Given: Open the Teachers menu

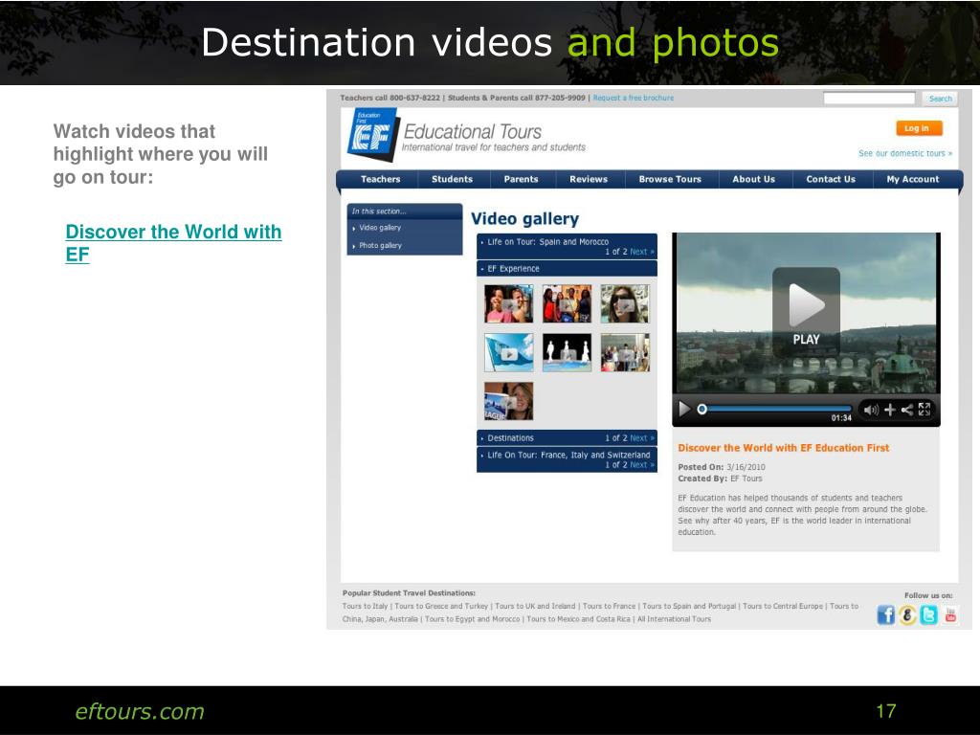Looking at the screenshot, I should click(380, 179).
